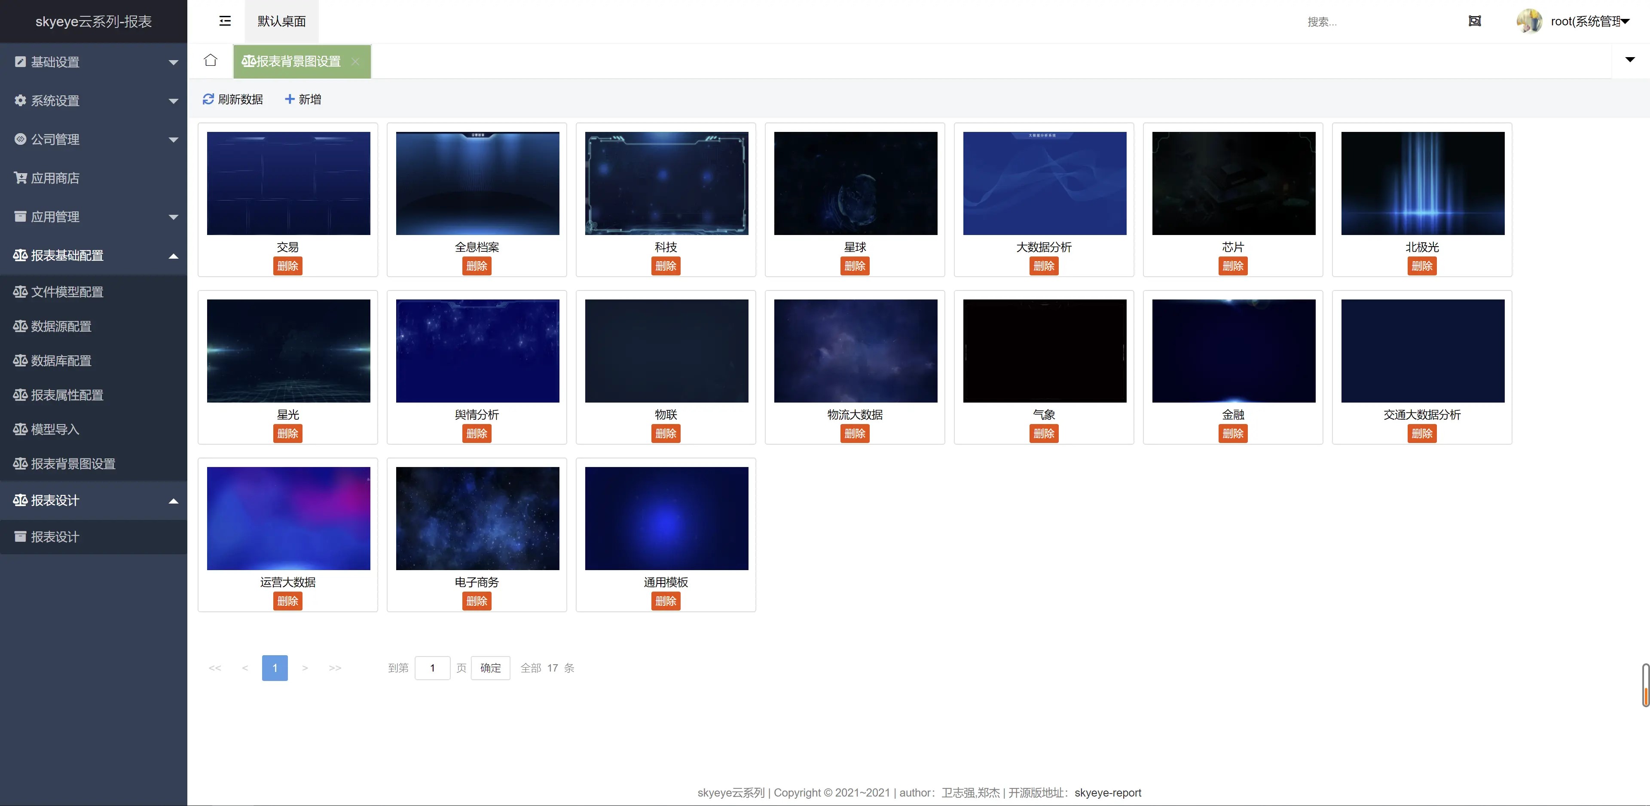Click the 大数据分析 background thumbnail
This screenshot has width=1650, height=806.
1044,183
